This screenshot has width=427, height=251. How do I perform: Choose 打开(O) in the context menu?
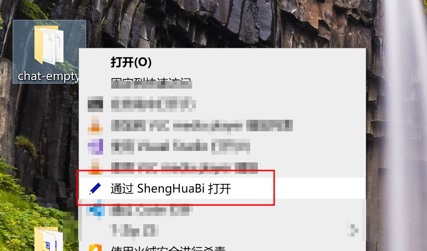[x=131, y=62]
